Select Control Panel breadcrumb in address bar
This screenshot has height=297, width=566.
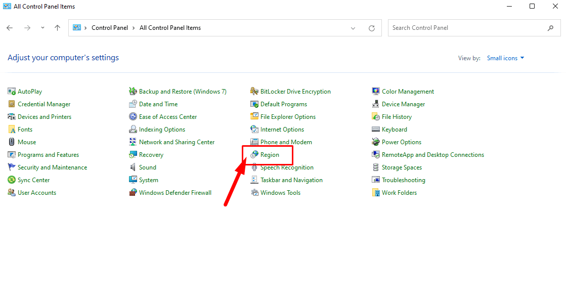pyautogui.click(x=110, y=28)
